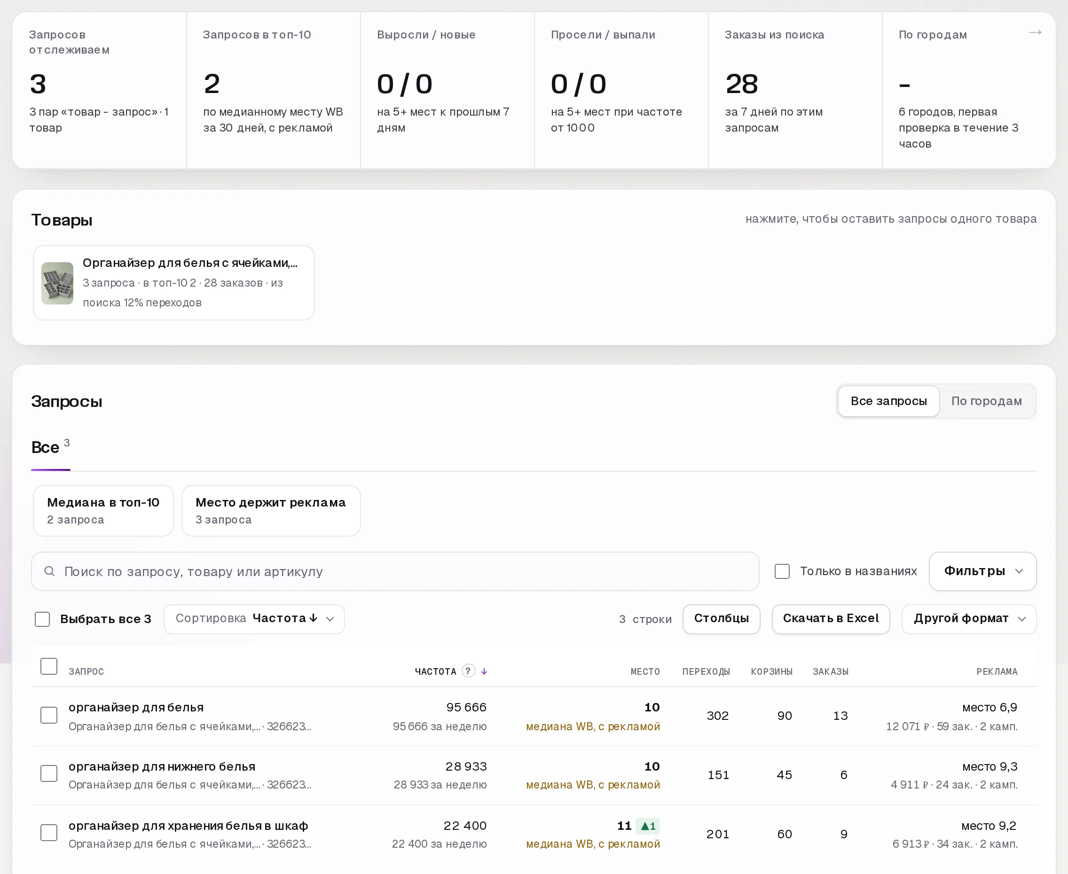Click the sort arrow in the Частота column header
The width and height of the screenshot is (1068, 874).
click(x=484, y=671)
